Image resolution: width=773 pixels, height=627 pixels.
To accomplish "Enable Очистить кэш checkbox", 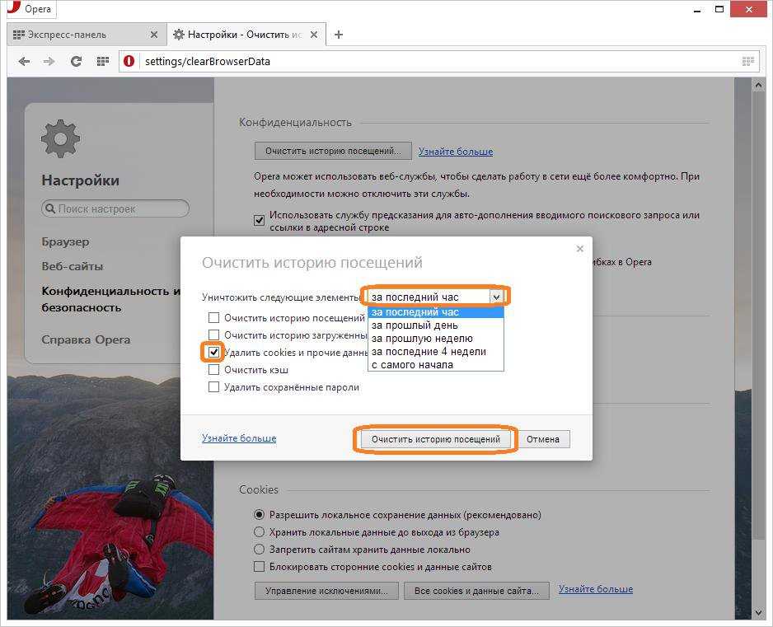I will click(x=214, y=370).
